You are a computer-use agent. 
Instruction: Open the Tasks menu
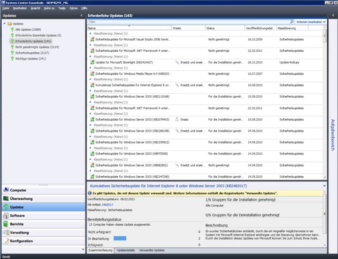point(62,8)
